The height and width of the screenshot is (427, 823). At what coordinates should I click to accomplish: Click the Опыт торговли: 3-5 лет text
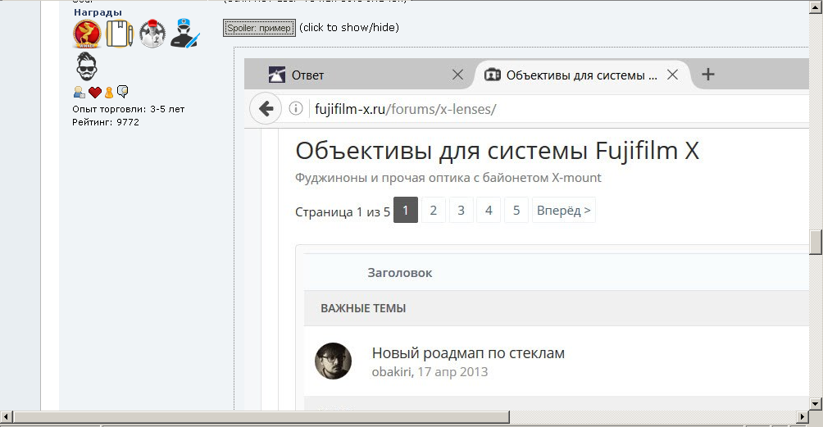[129, 109]
